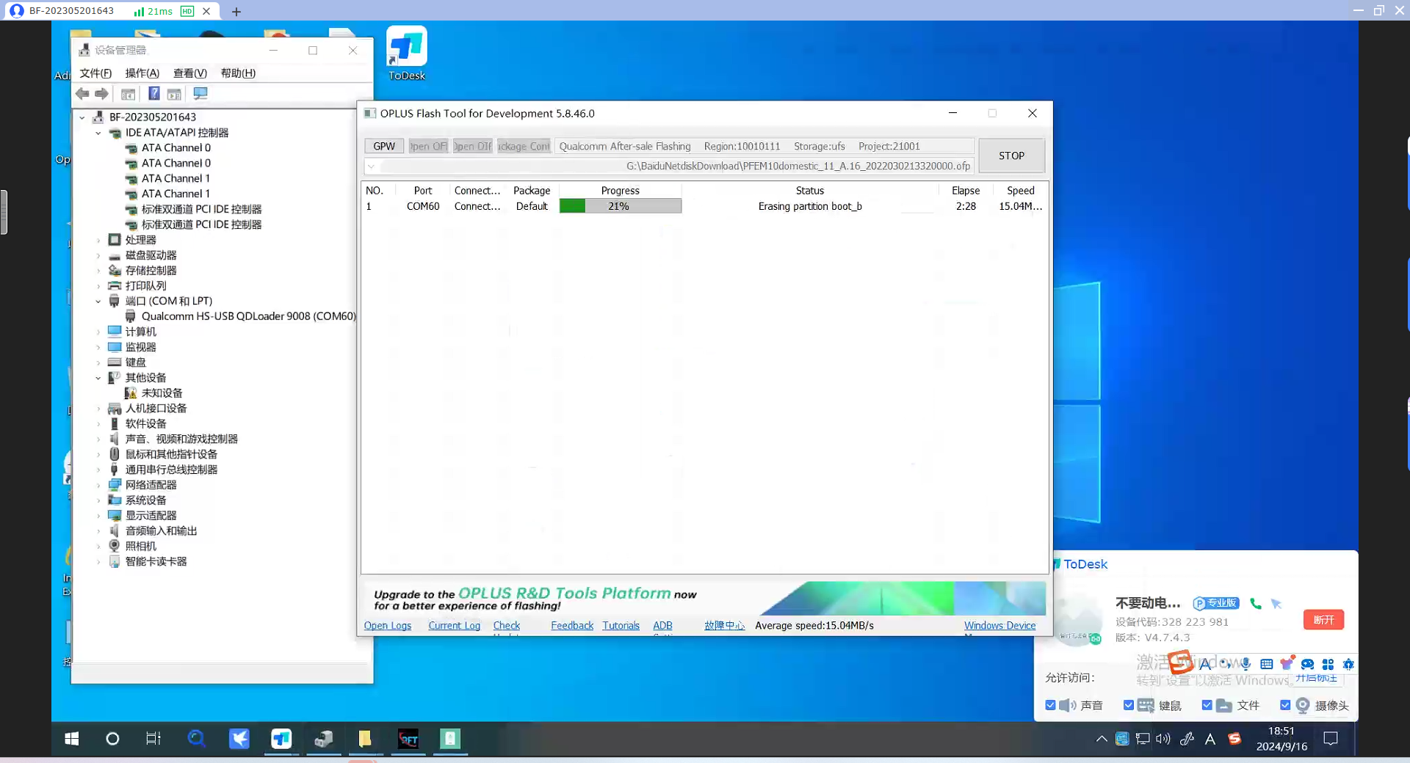This screenshot has height=763, width=1410.
Task: Click the four-squares toolbox icon in Sogou toolbar
Action: point(1328,664)
